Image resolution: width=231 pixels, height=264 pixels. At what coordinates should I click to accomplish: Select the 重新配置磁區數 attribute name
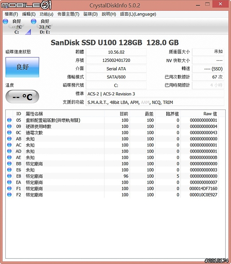tap(53, 120)
